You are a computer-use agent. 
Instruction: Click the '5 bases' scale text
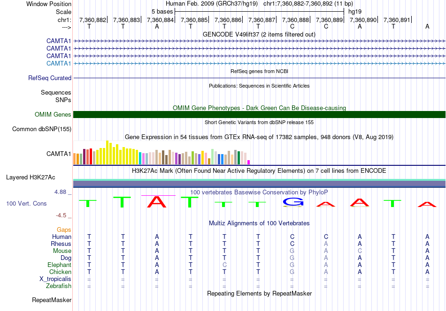tap(162, 12)
